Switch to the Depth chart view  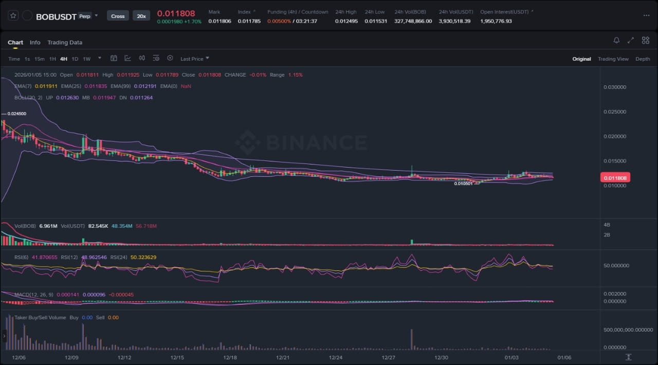643,59
